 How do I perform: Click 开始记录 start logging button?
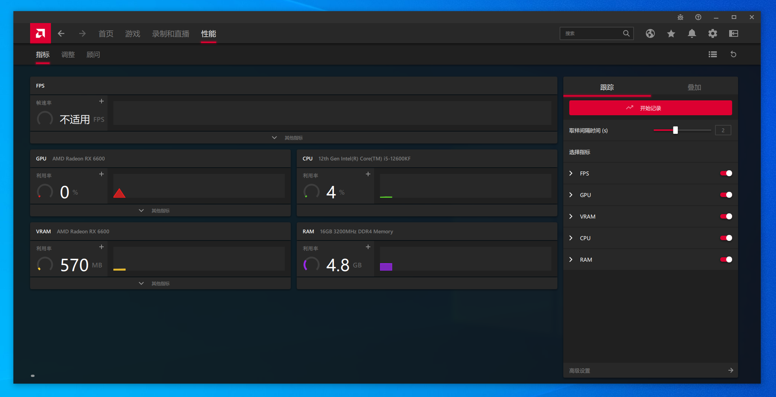coord(651,108)
